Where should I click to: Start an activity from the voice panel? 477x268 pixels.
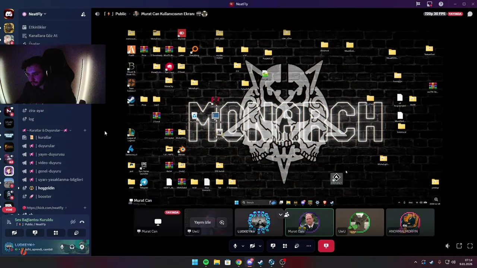tap(56, 233)
